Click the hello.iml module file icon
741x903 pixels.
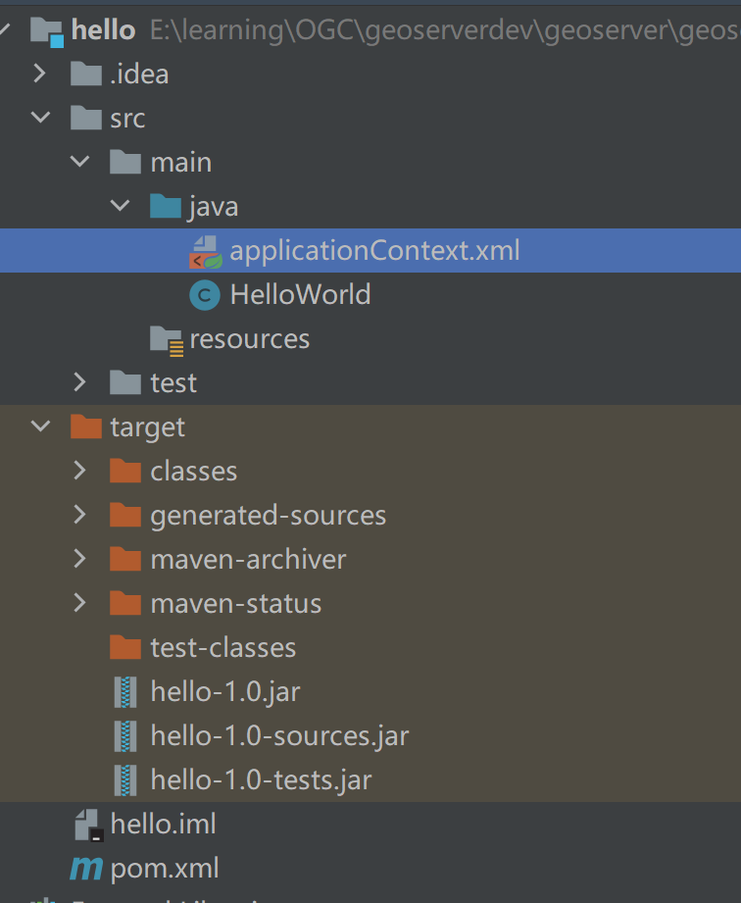click(x=87, y=825)
